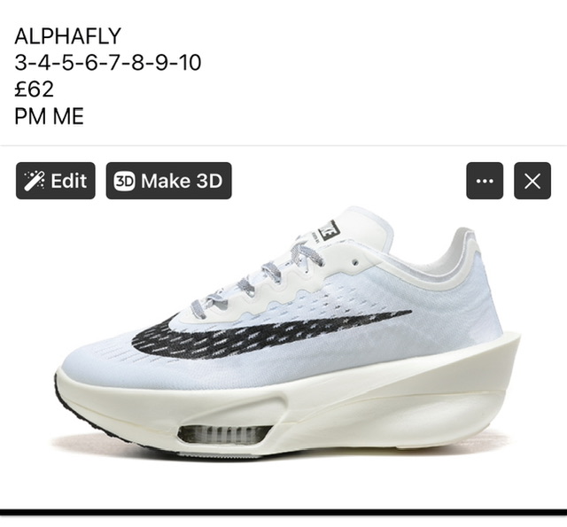The image size is (567, 527).
Task: Click the magic wand icon in Edit
Action: click(x=35, y=181)
